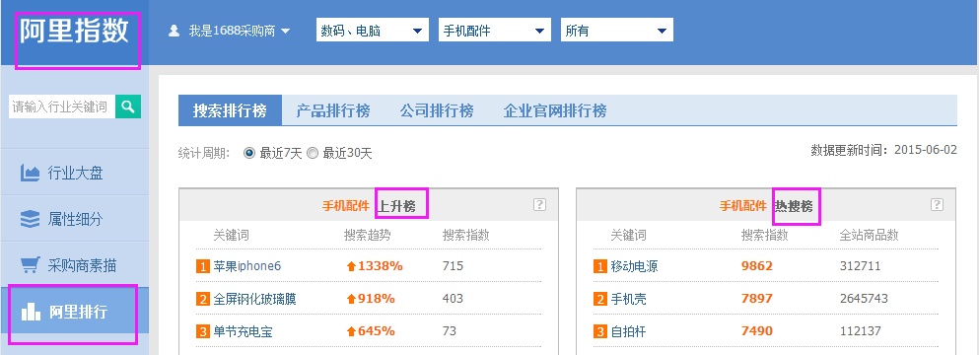
Task: Open the 数码、电脑 category dropdown
Action: 373,30
